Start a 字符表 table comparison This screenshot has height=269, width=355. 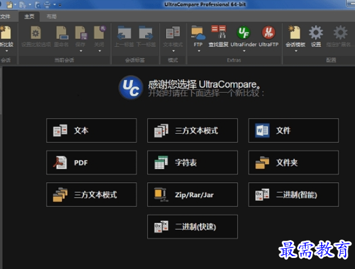pos(193,163)
